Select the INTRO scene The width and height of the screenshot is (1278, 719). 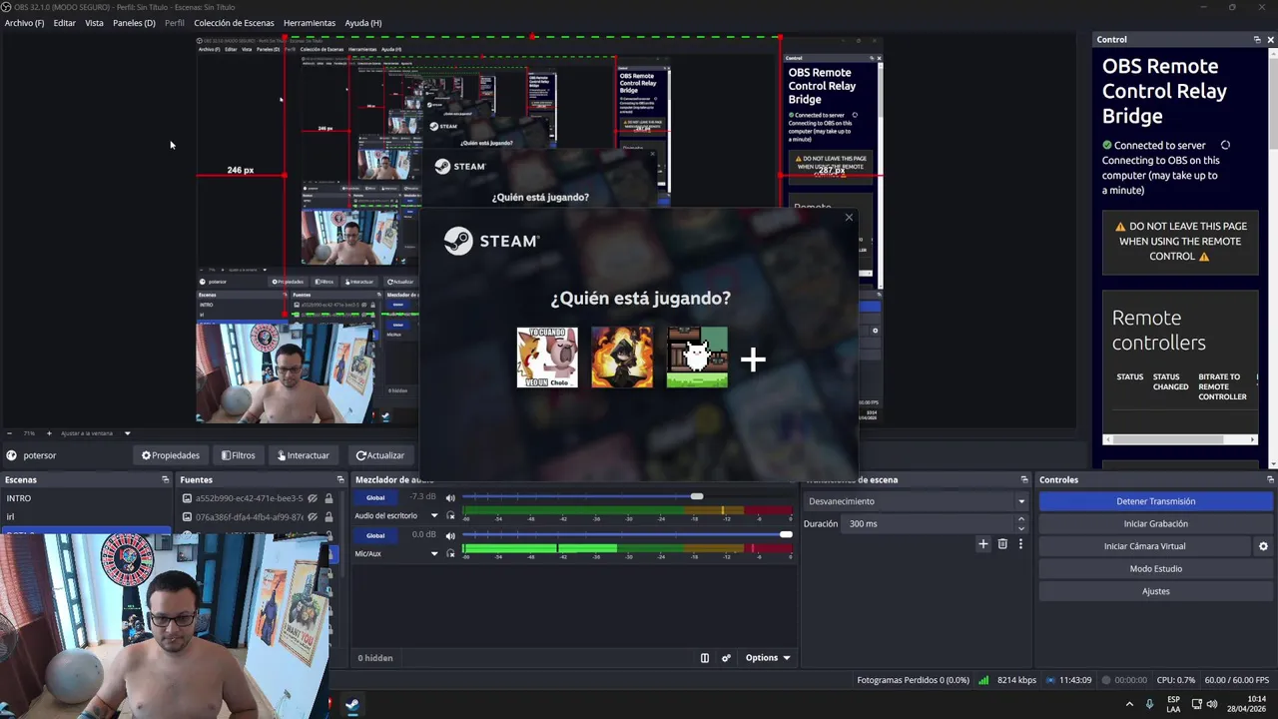[x=86, y=498]
